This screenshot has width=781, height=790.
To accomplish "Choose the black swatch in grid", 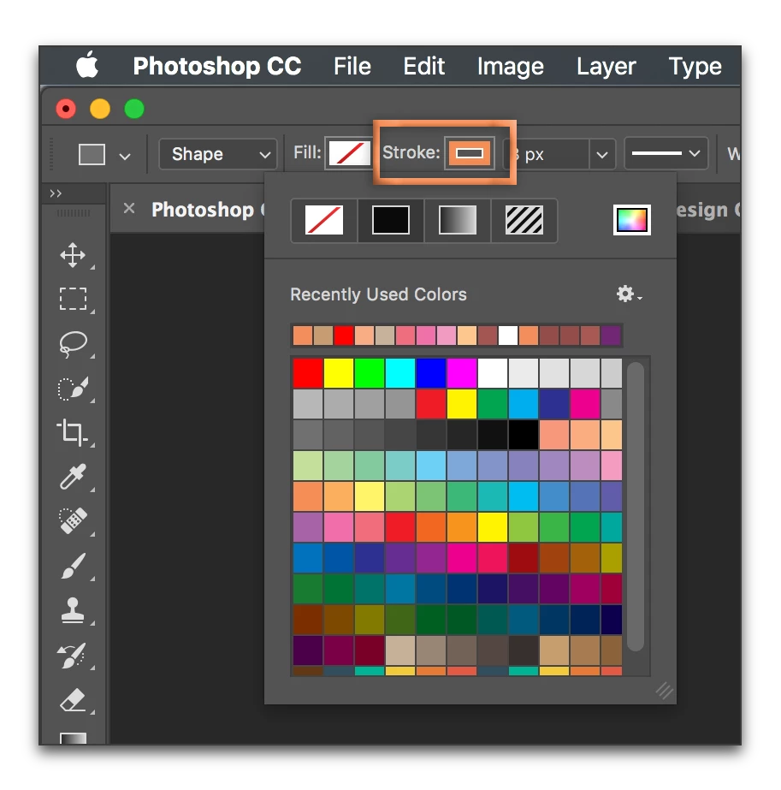I will [523, 434].
